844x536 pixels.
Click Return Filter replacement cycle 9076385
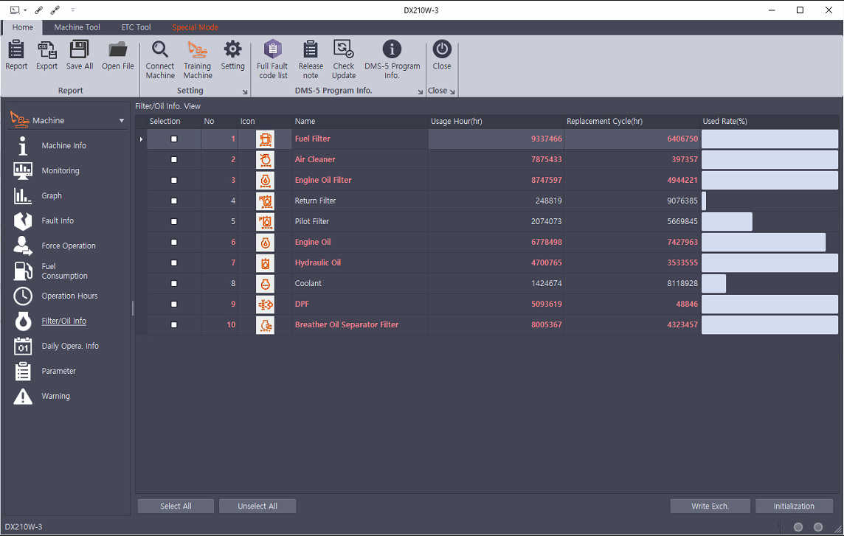click(x=682, y=201)
